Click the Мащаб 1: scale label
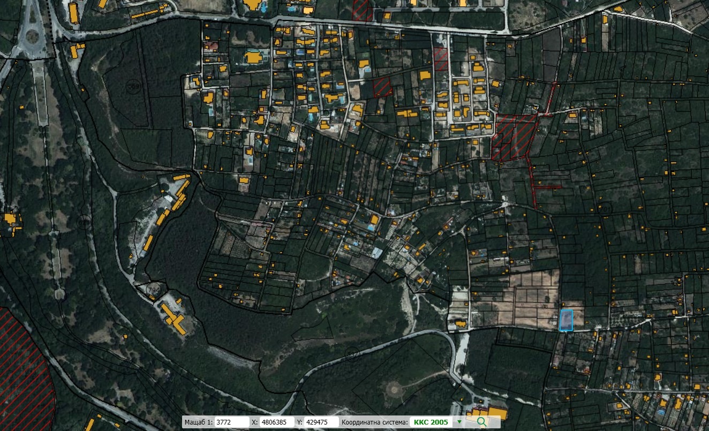Viewport: 709px width, 431px height. (x=198, y=422)
